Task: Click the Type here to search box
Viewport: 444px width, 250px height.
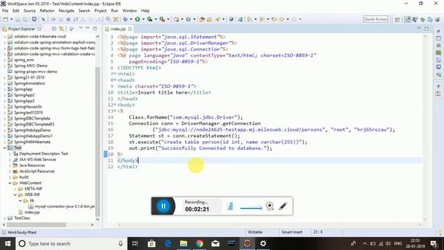Action: 72,244
